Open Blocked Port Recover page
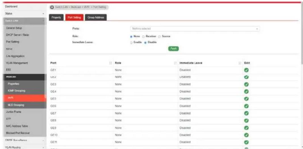Viewport: 303px width, 149px height. (x=18, y=133)
